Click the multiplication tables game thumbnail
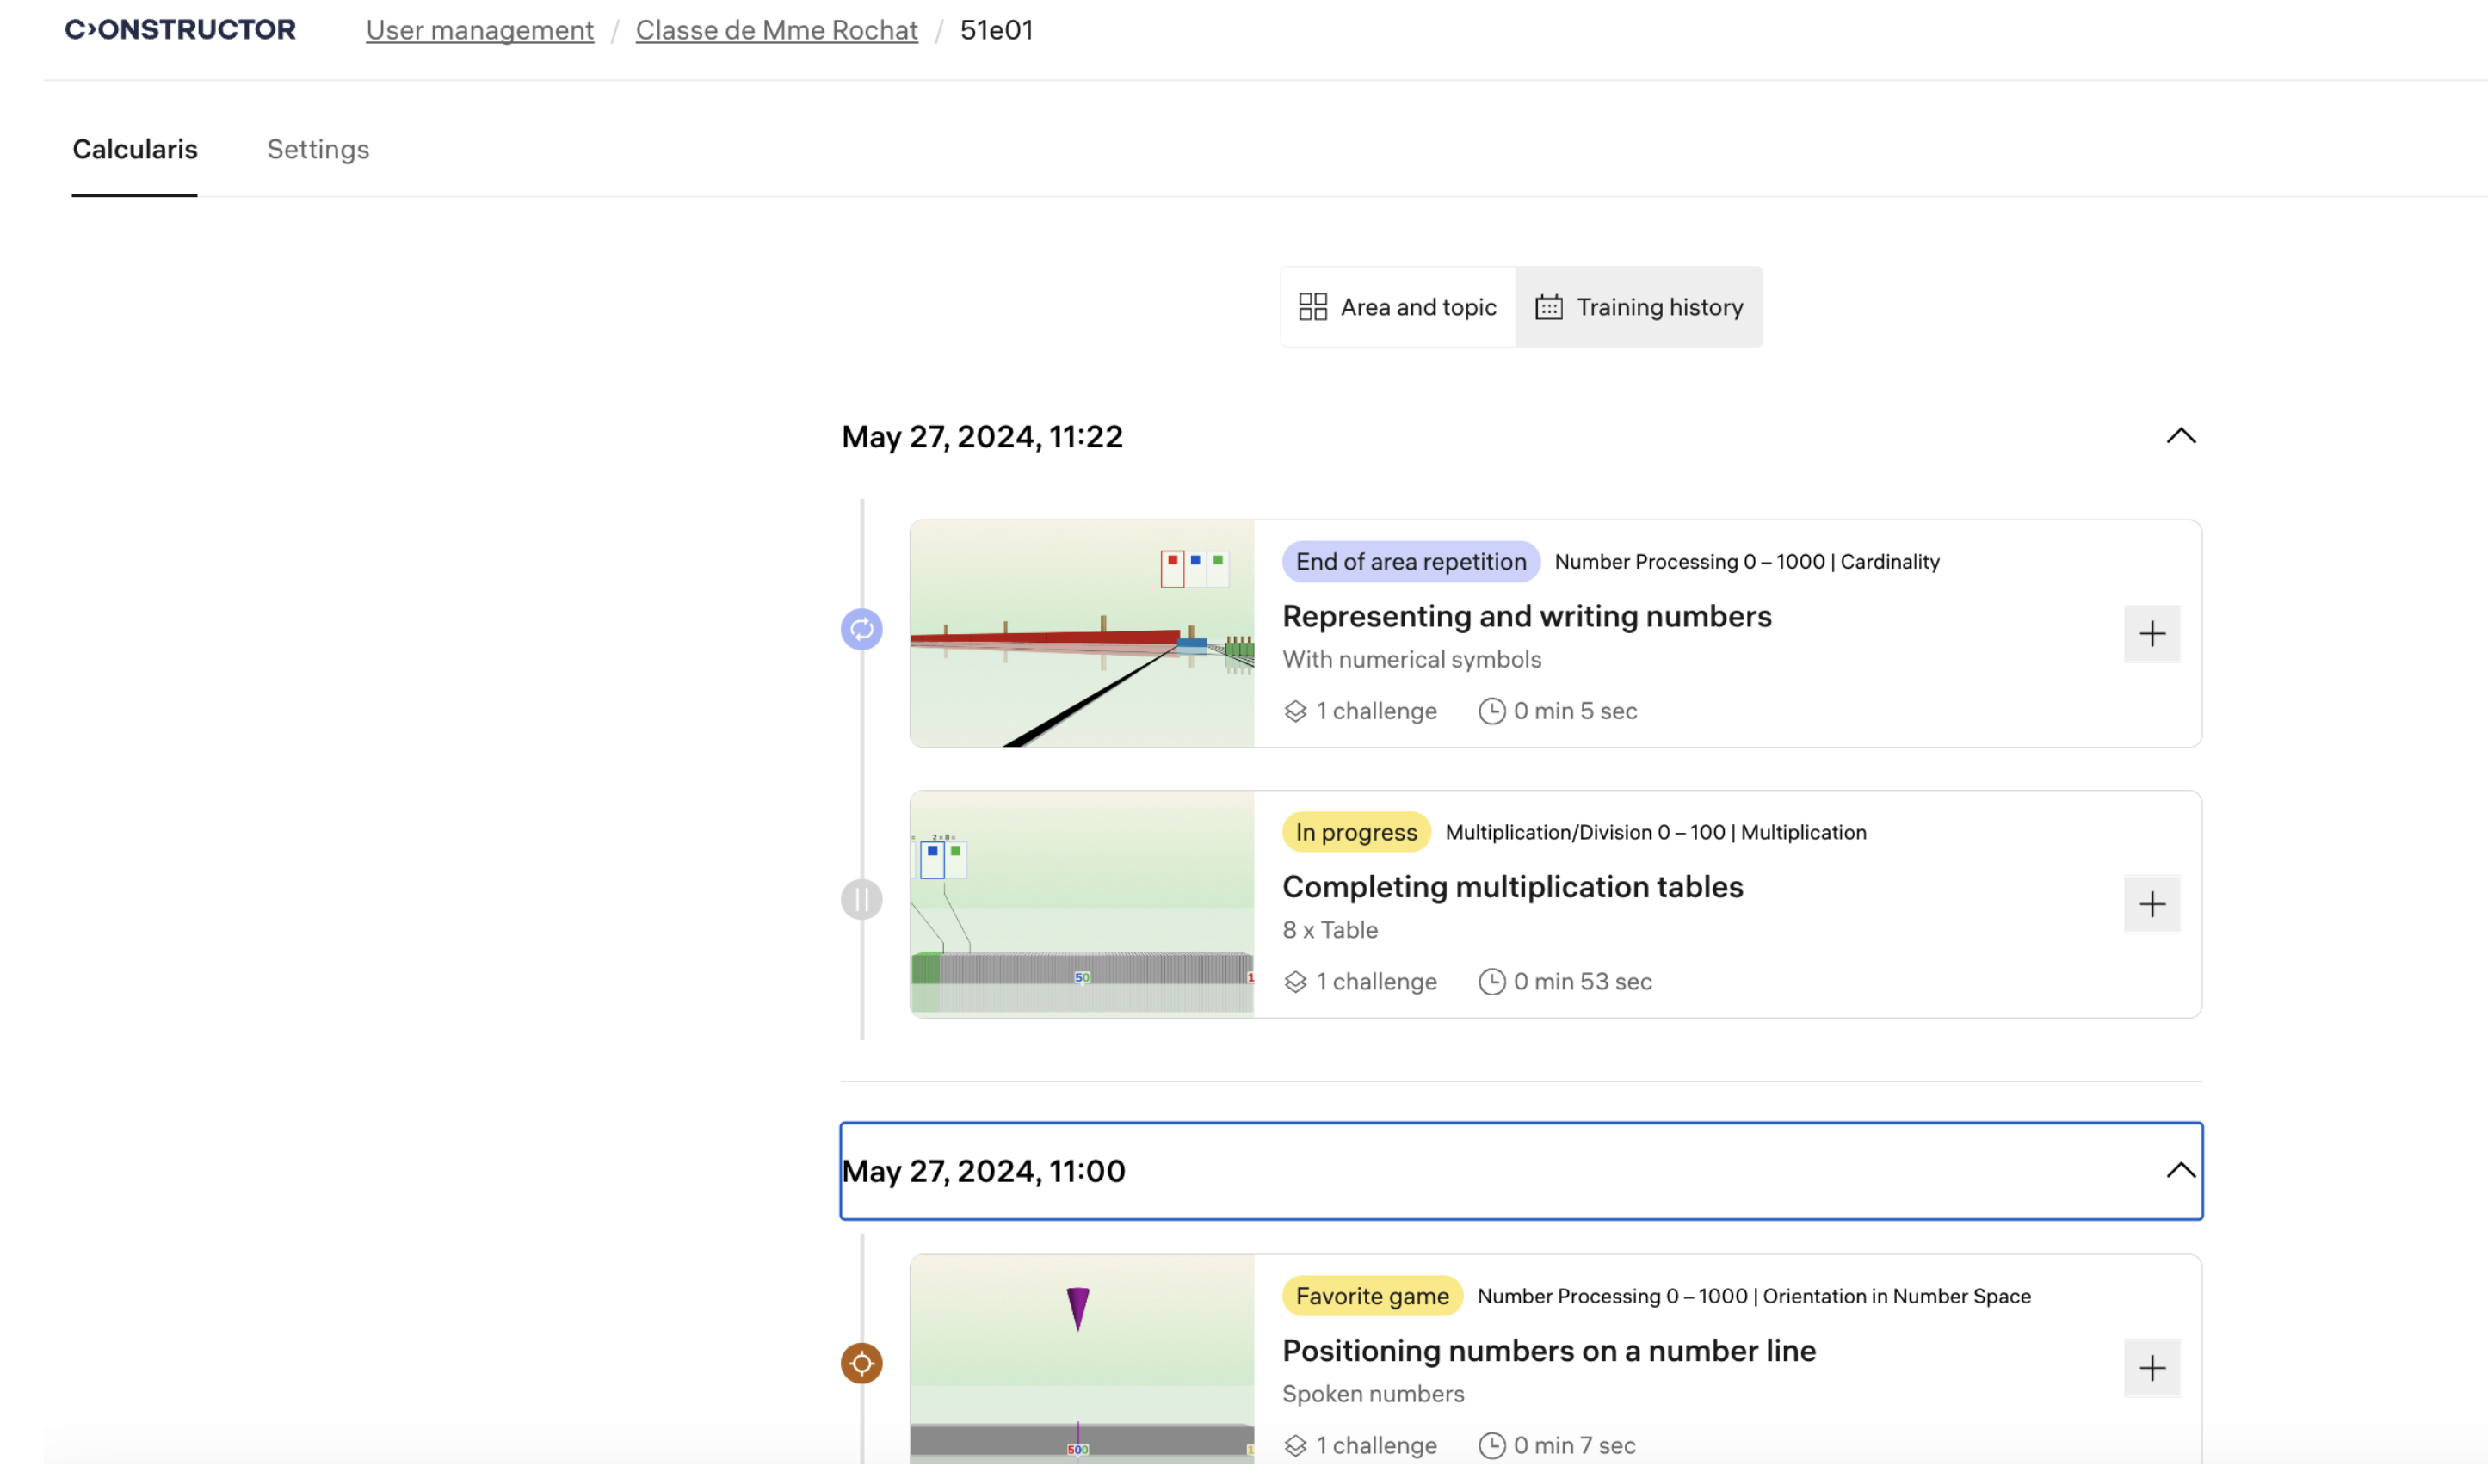This screenshot has width=2488, height=1466. (1081, 904)
